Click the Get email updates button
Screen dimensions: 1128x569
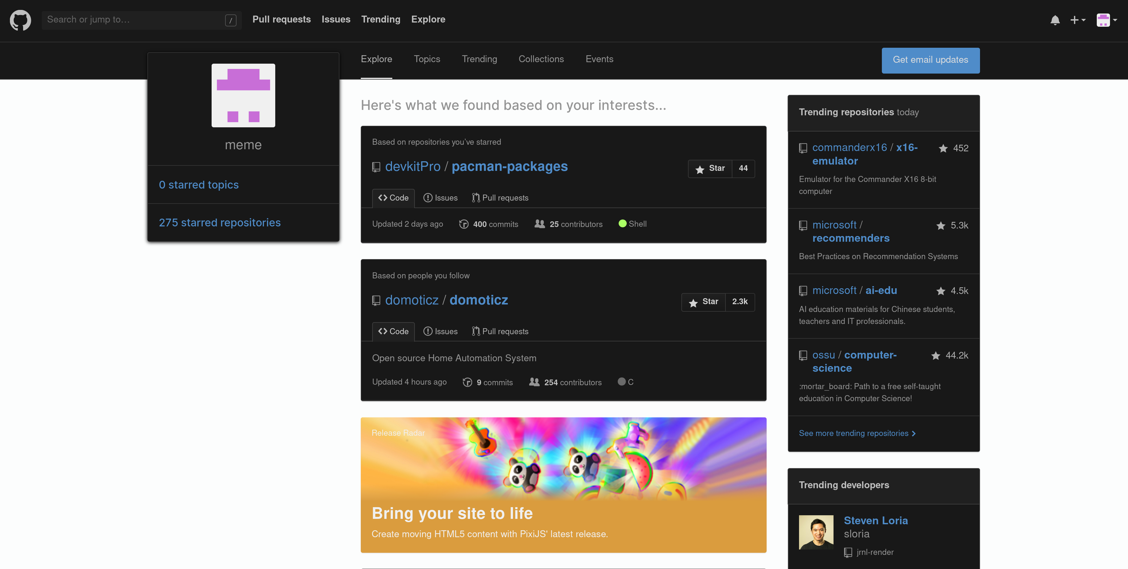pos(930,60)
